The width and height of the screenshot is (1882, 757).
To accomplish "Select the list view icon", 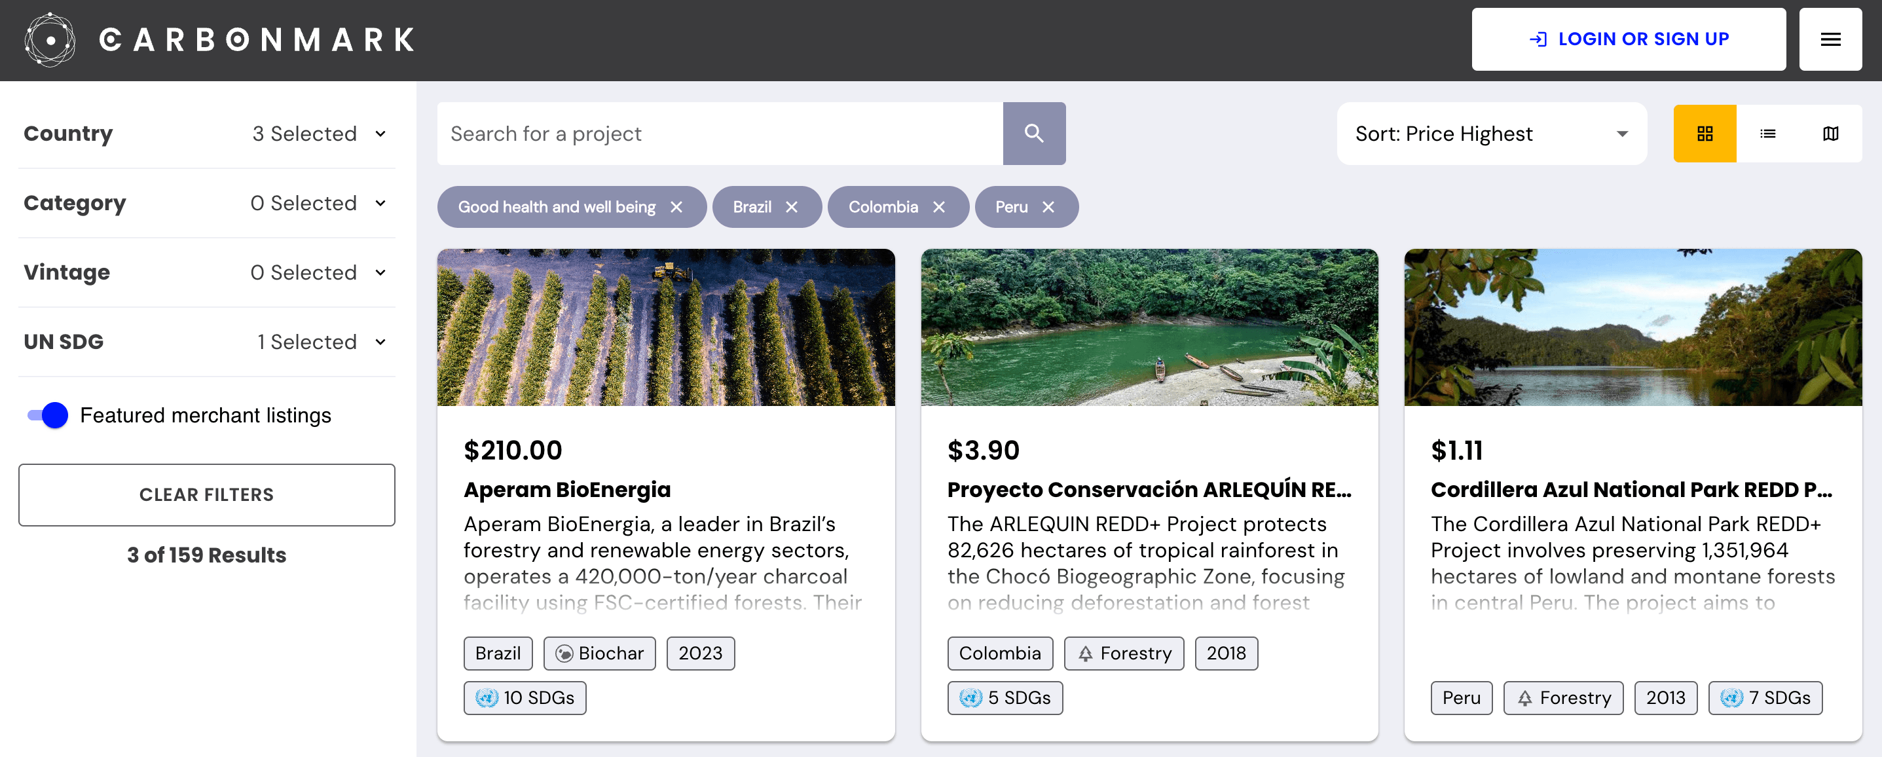I will pos(1765,134).
